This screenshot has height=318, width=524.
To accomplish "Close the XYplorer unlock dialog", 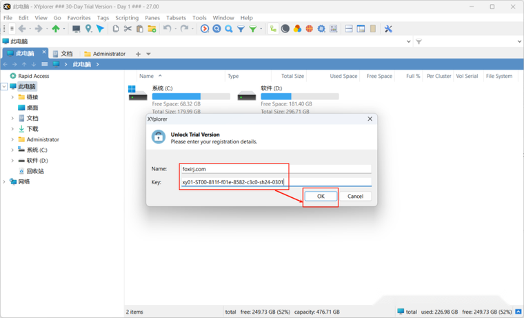I will pyautogui.click(x=370, y=119).
